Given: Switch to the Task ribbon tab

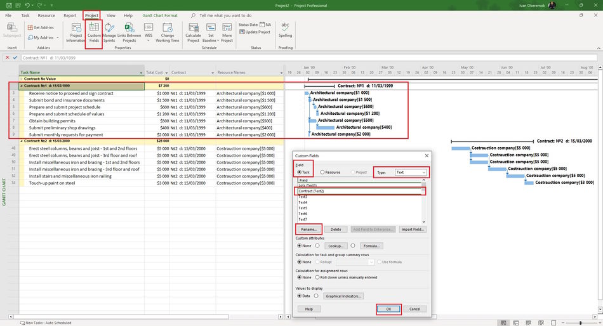Looking at the screenshot, I should pyautogui.click(x=25, y=16).
